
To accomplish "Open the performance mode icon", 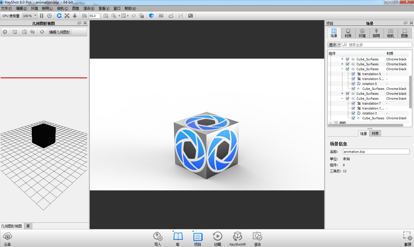I will pyautogui.click(x=49, y=16).
